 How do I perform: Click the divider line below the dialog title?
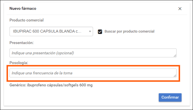tap(97, 15)
